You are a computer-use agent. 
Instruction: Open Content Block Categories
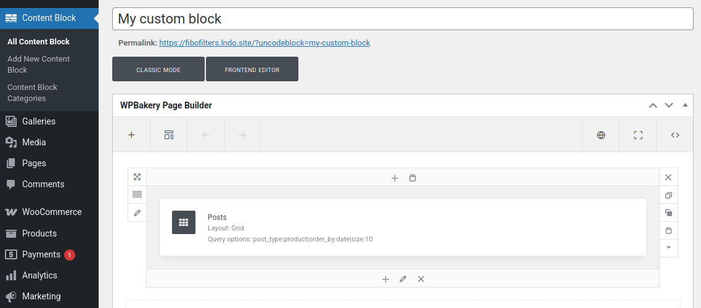click(x=32, y=93)
